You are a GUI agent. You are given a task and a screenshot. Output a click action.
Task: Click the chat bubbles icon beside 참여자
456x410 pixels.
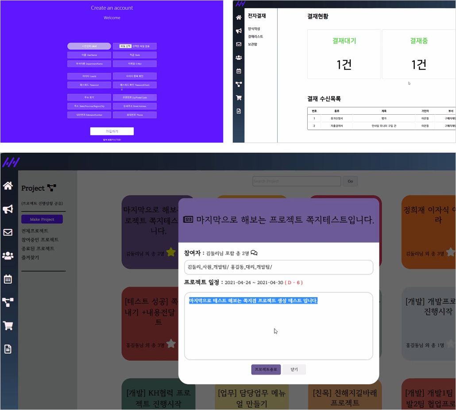coord(254,253)
